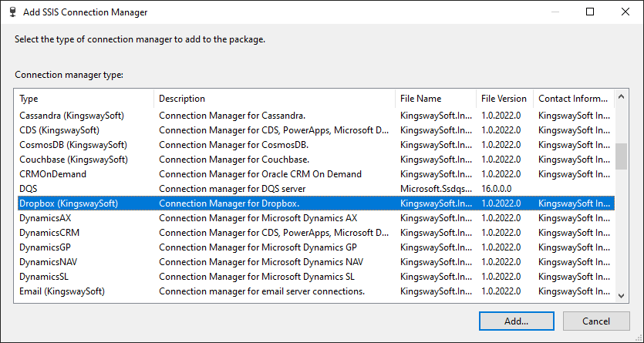Sort by the File Version column header
Screen dimensions: 644x343
pyautogui.click(x=504, y=99)
